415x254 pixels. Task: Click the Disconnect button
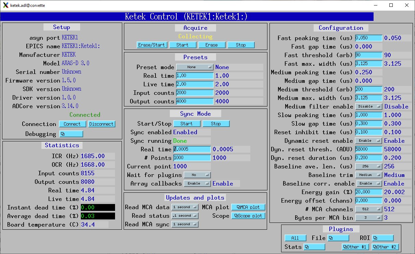tap(102, 124)
